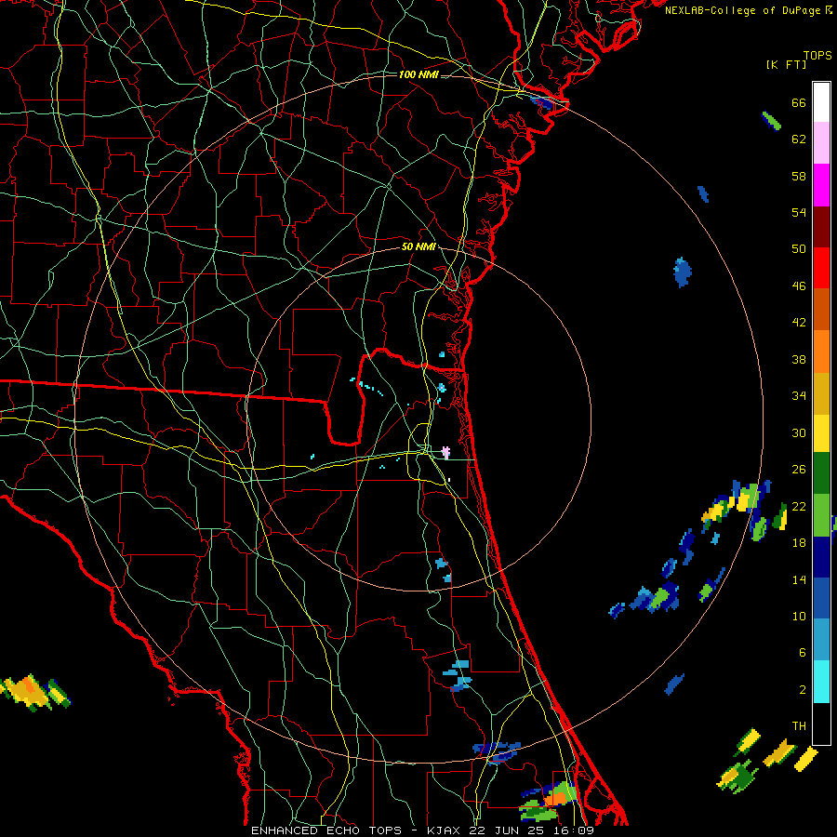Screen dimensions: 837x837
Task: Click the ENHANCED ECHO TOPS KJAX timestamp caption
Action: pyautogui.click(x=422, y=830)
